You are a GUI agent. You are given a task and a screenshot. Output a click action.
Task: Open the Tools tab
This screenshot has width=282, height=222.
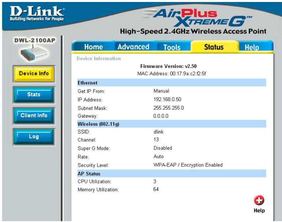(x=172, y=47)
